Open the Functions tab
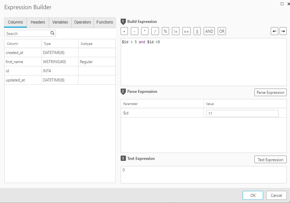This screenshot has height=203, width=290. click(x=105, y=22)
